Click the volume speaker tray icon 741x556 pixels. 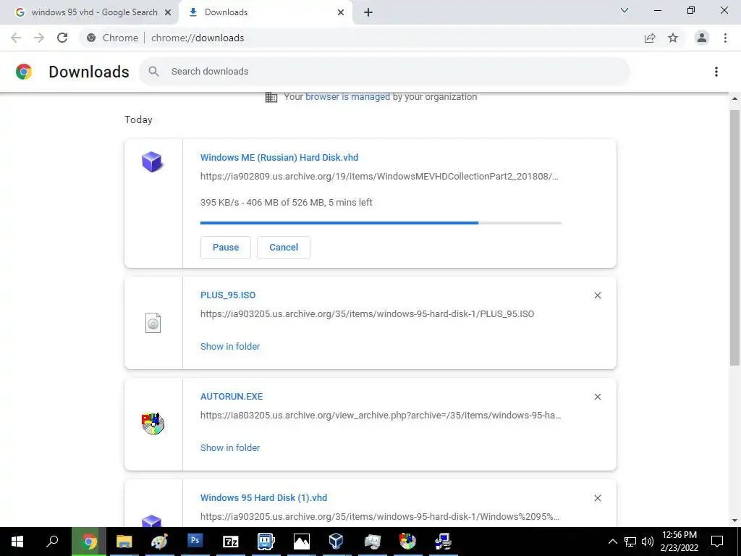point(647,542)
